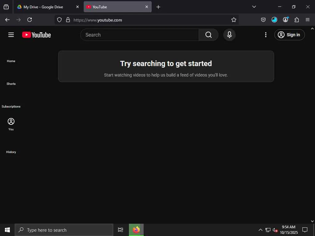Expand the list all tabs dropdown
The image size is (315, 236).
click(254, 7)
